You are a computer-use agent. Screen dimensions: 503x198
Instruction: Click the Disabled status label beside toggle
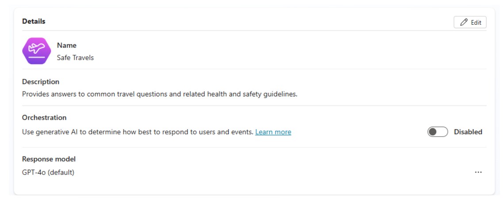[468, 132]
